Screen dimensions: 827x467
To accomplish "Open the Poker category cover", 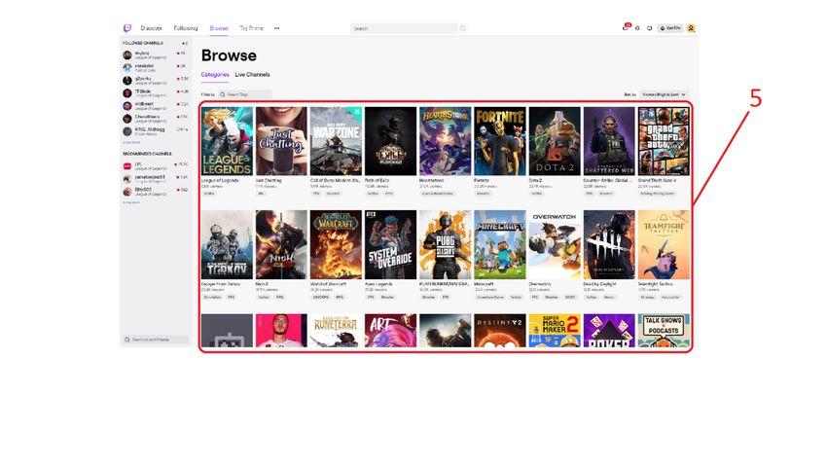I will pyautogui.click(x=609, y=331).
